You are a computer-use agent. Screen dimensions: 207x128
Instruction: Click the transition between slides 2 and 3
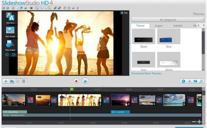click(x=54, y=100)
